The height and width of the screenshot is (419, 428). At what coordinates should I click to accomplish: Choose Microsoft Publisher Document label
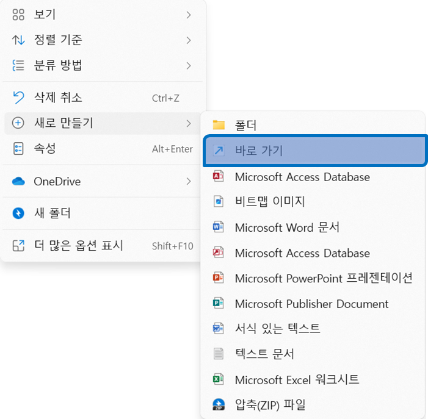pos(312,304)
